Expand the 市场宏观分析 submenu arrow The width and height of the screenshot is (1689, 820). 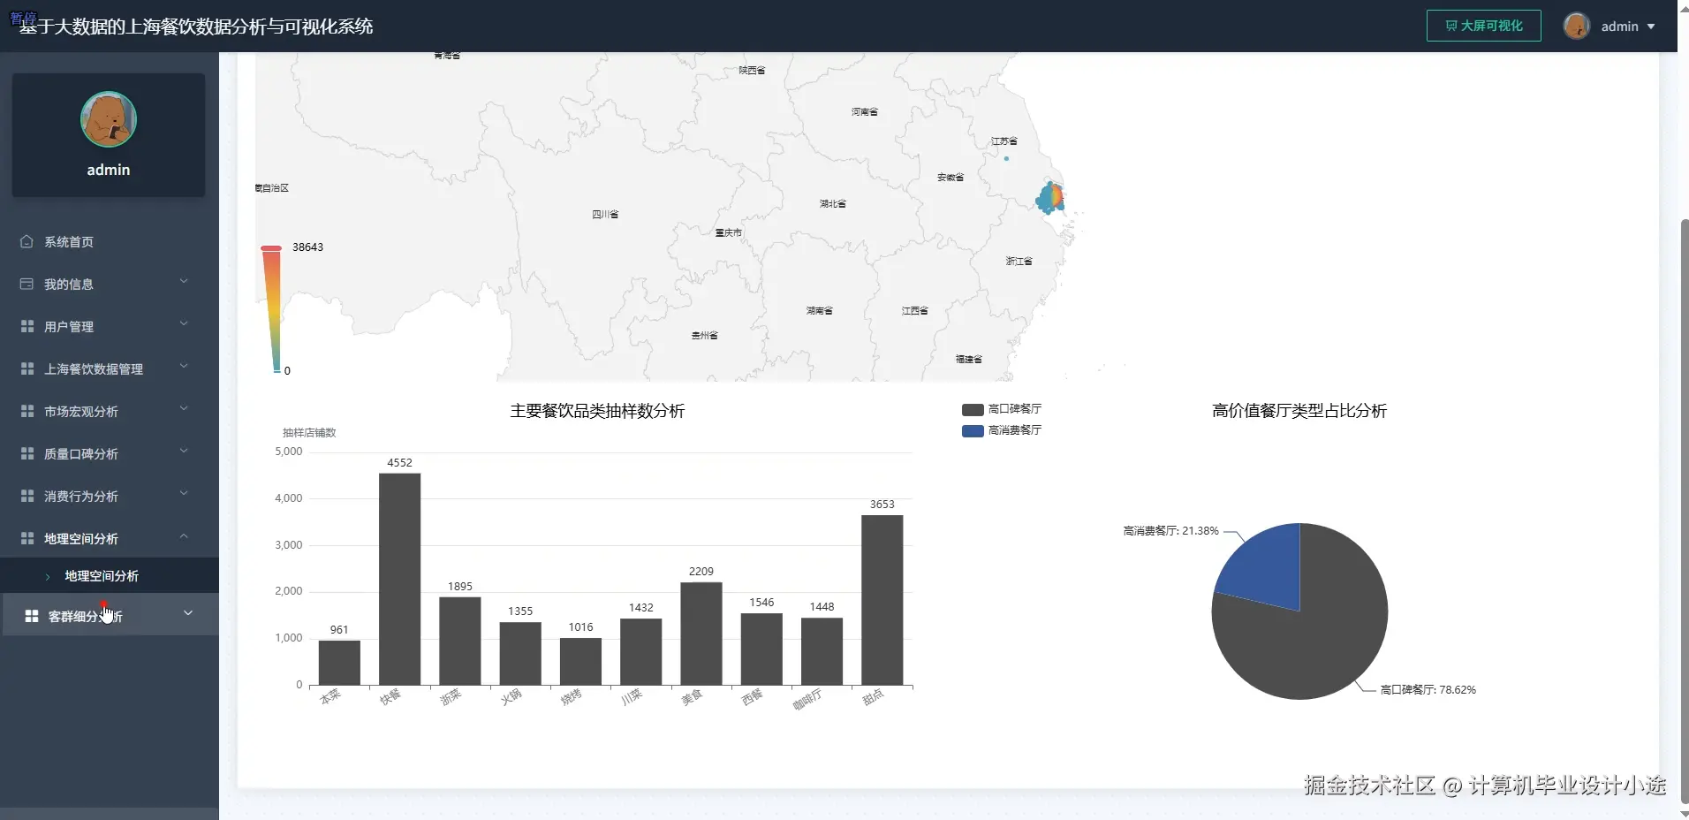[184, 409]
